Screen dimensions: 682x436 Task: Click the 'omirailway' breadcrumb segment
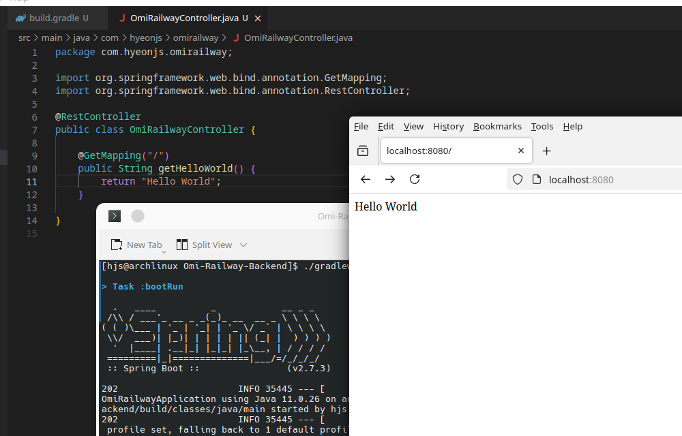point(196,38)
